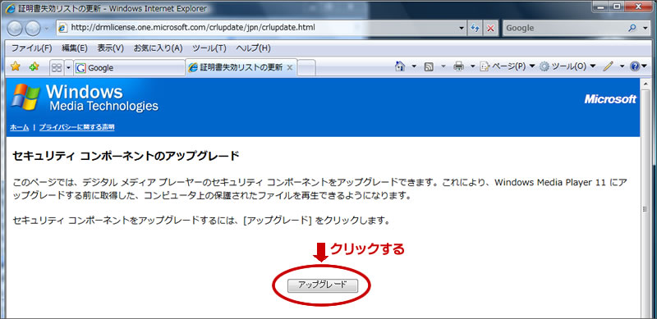Follow the プライバシーに関する声明 link
This screenshot has height=319, width=657.
(x=76, y=127)
